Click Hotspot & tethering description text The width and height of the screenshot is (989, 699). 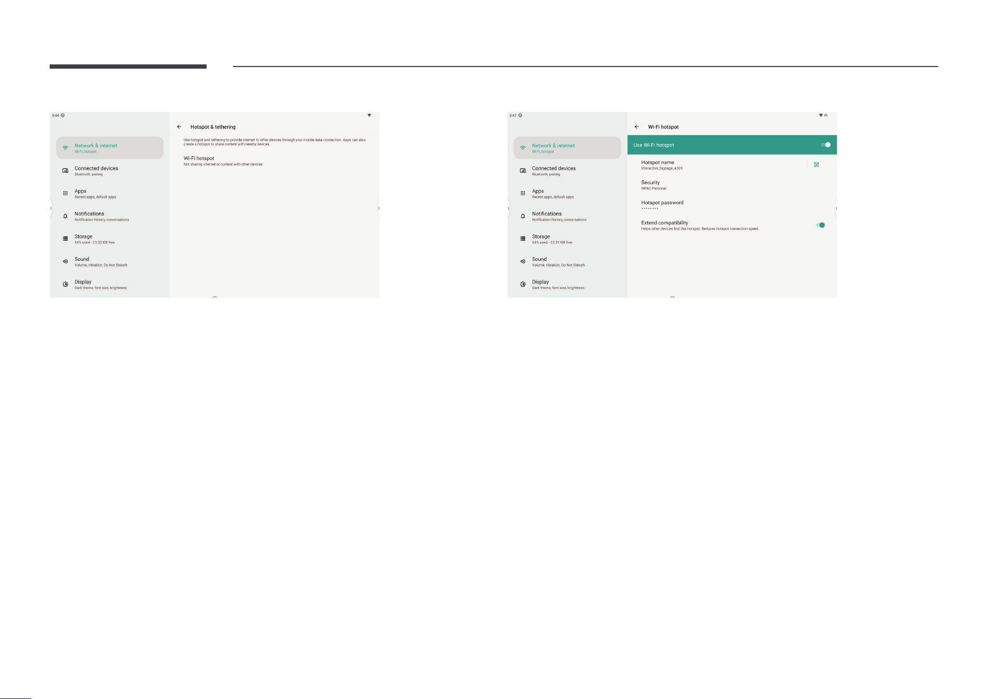pos(275,142)
